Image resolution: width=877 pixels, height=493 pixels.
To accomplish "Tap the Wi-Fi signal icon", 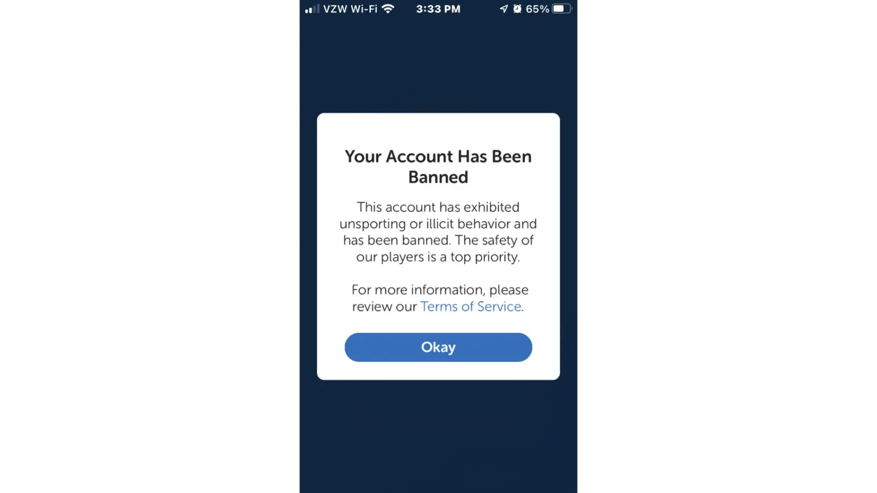I will (x=388, y=9).
